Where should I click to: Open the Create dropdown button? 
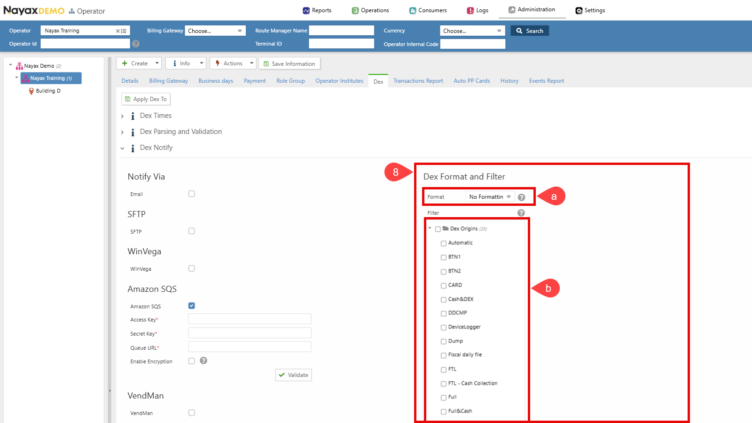[x=139, y=63]
